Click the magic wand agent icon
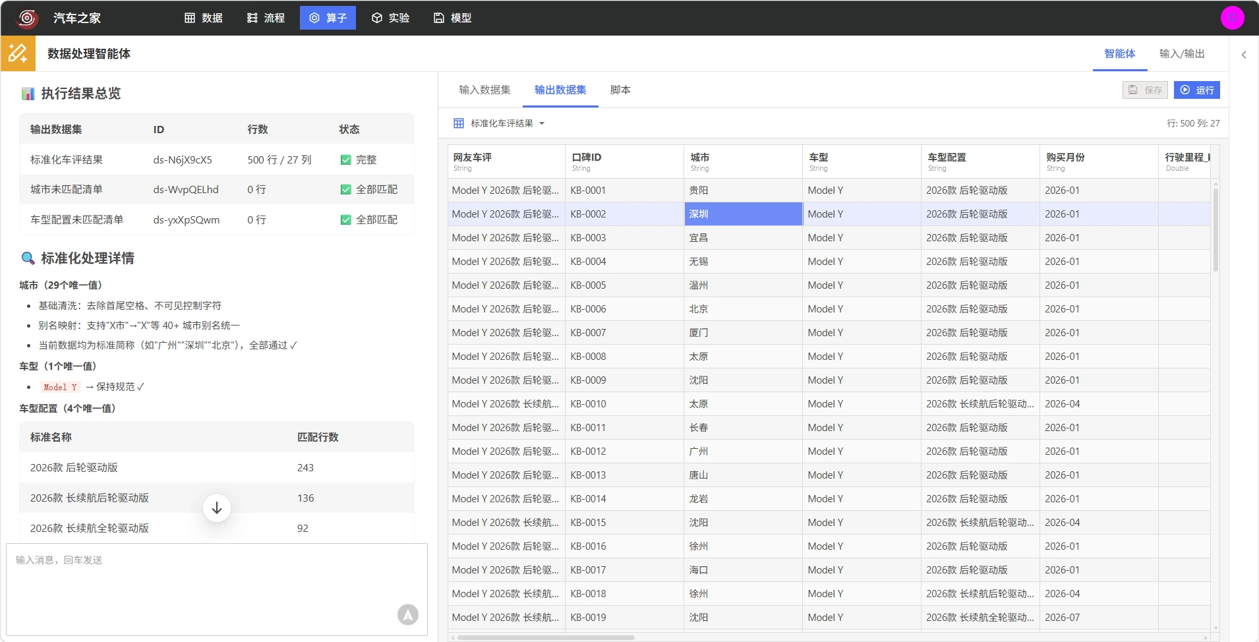Image resolution: width=1259 pixels, height=642 pixels. [18, 53]
